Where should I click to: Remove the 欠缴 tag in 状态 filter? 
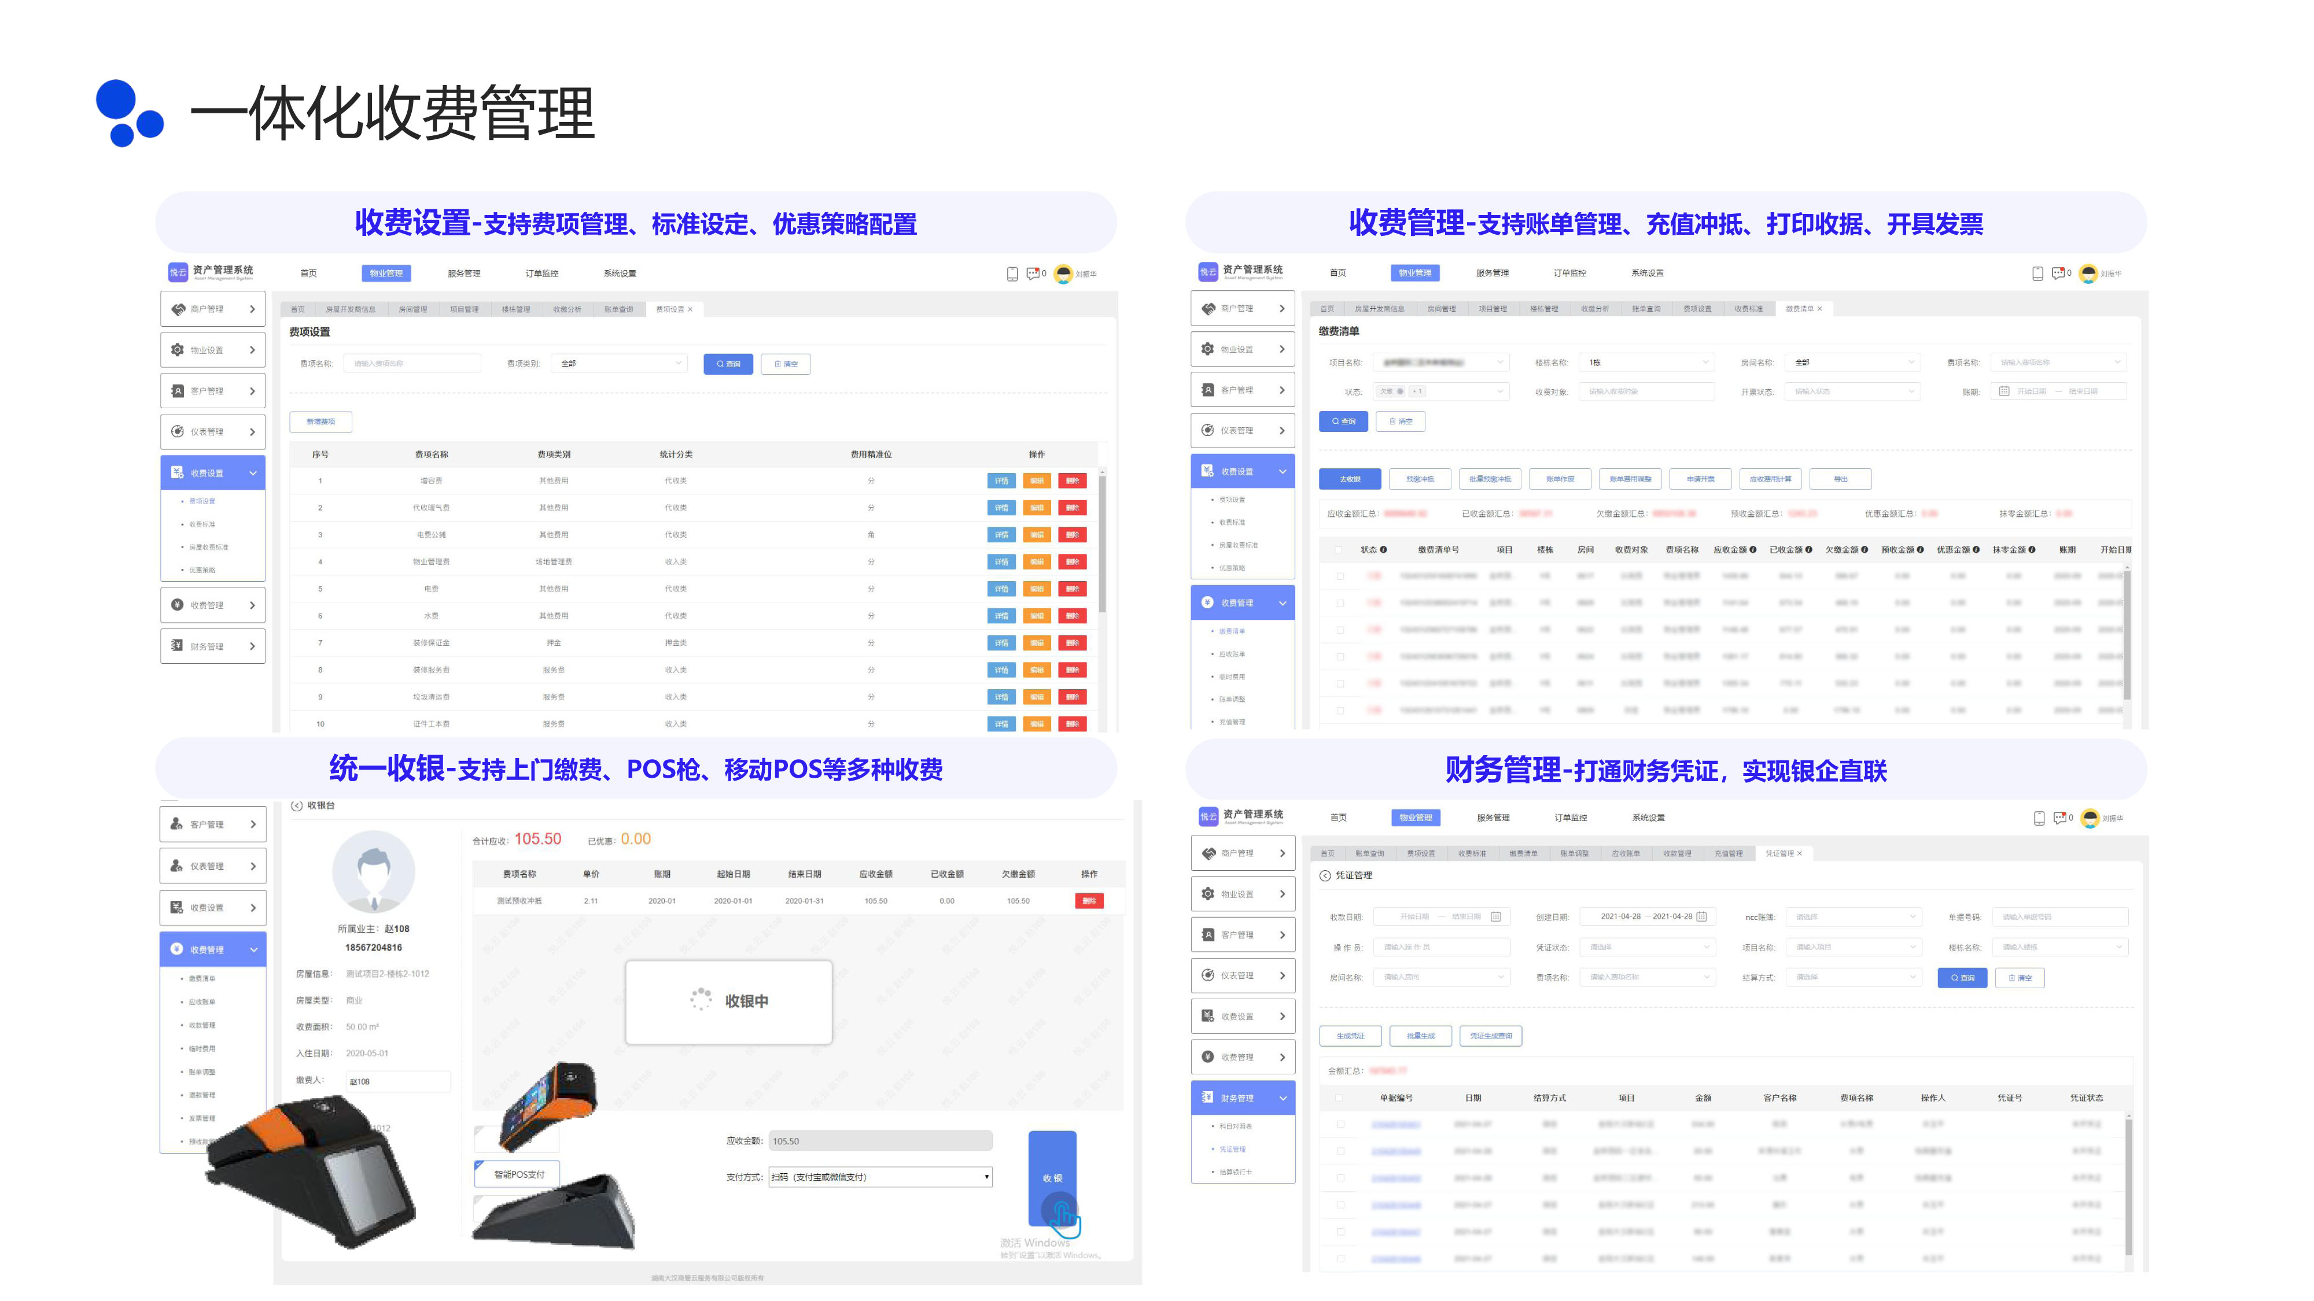tap(1401, 391)
